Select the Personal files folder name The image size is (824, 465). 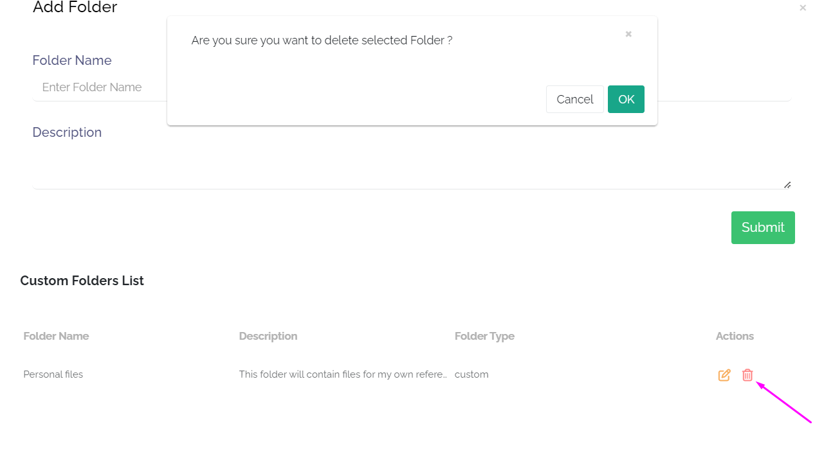(53, 374)
